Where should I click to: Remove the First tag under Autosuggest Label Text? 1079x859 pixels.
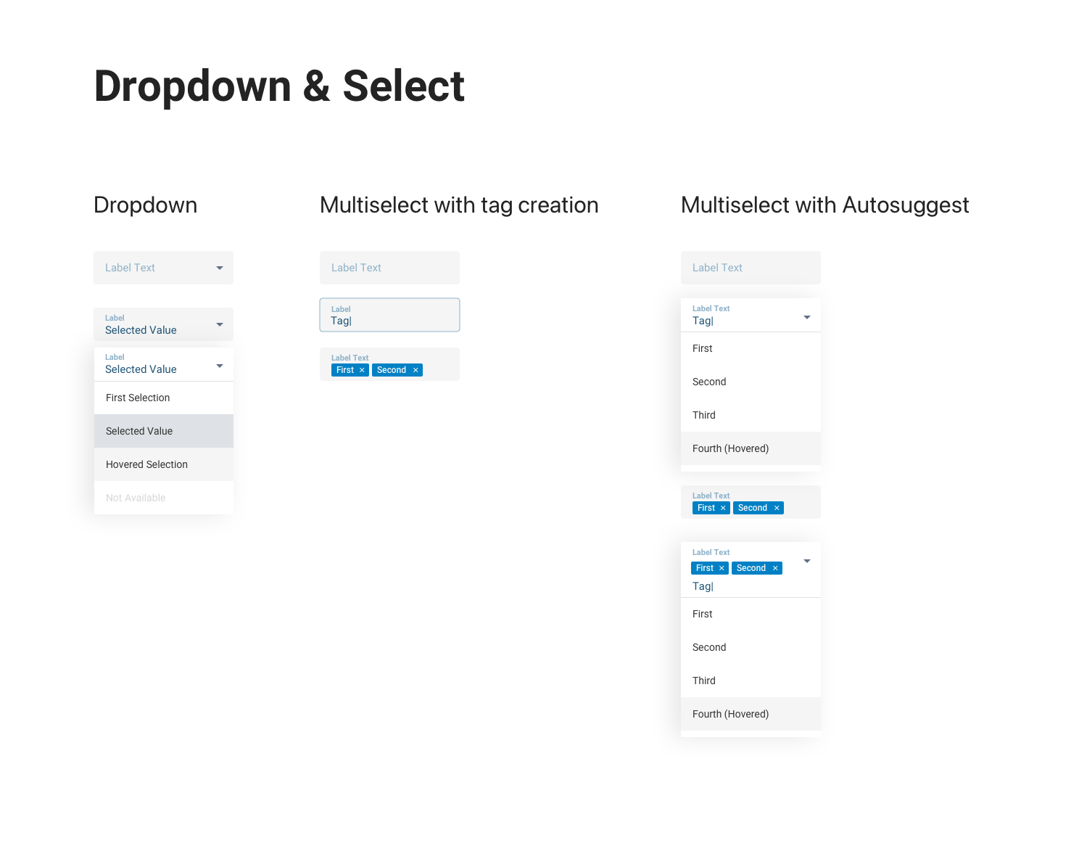723,508
